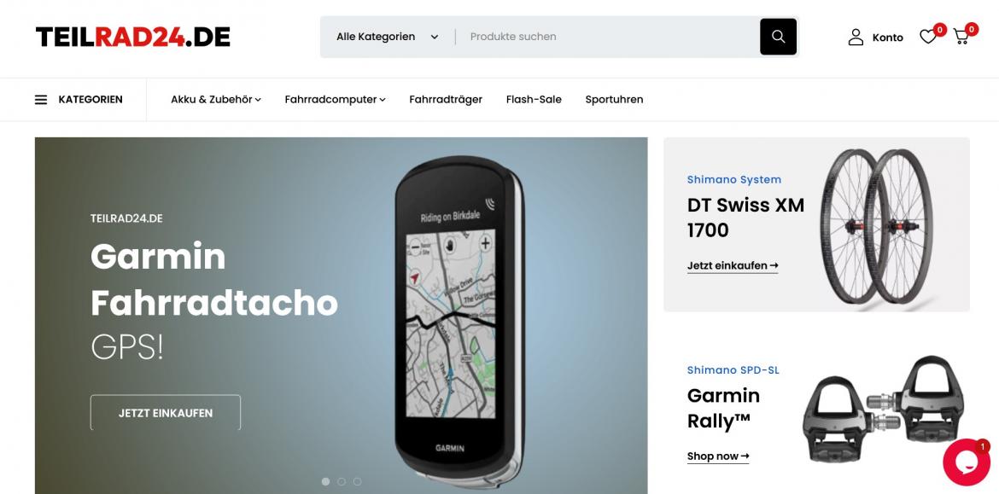Viewport: 999px width, 494px height.
Task: Expand the Fahrradcomputer menu
Action: 335,99
